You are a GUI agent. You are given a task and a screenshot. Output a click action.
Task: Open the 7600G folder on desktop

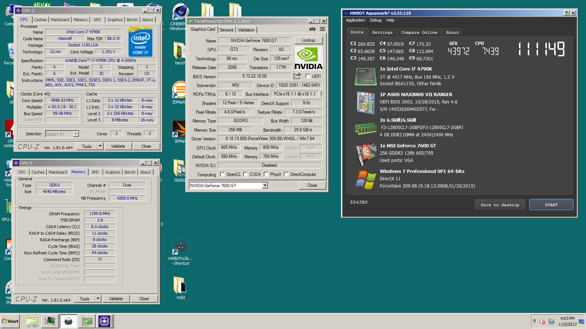pyautogui.click(x=179, y=170)
